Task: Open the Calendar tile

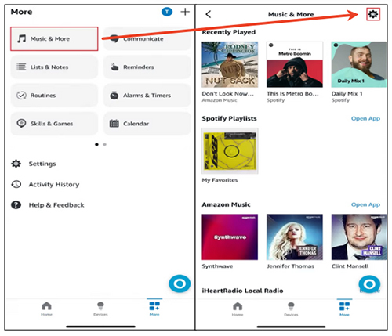Action: tap(147, 124)
